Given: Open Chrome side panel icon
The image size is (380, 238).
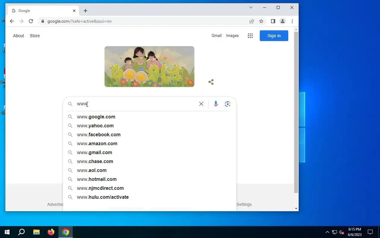Looking at the screenshot, I should pos(273,21).
